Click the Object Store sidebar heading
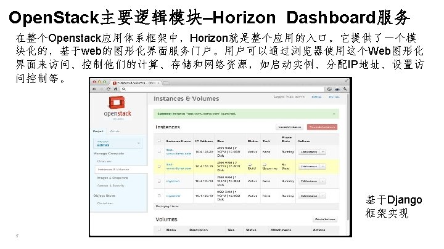This screenshot has height=249, width=444. coord(104,196)
